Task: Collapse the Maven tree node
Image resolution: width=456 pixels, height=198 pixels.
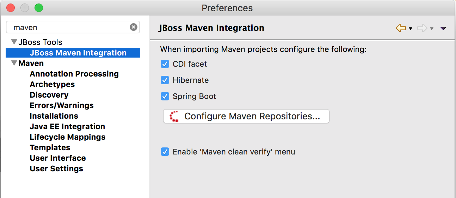Action: click(x=14, y=63)
